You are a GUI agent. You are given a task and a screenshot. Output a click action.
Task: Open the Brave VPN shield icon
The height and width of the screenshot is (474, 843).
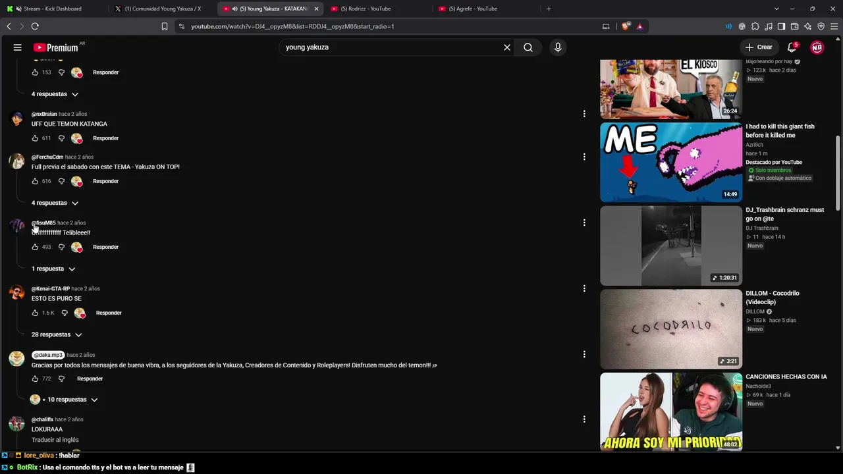click(x=821, y=26)
